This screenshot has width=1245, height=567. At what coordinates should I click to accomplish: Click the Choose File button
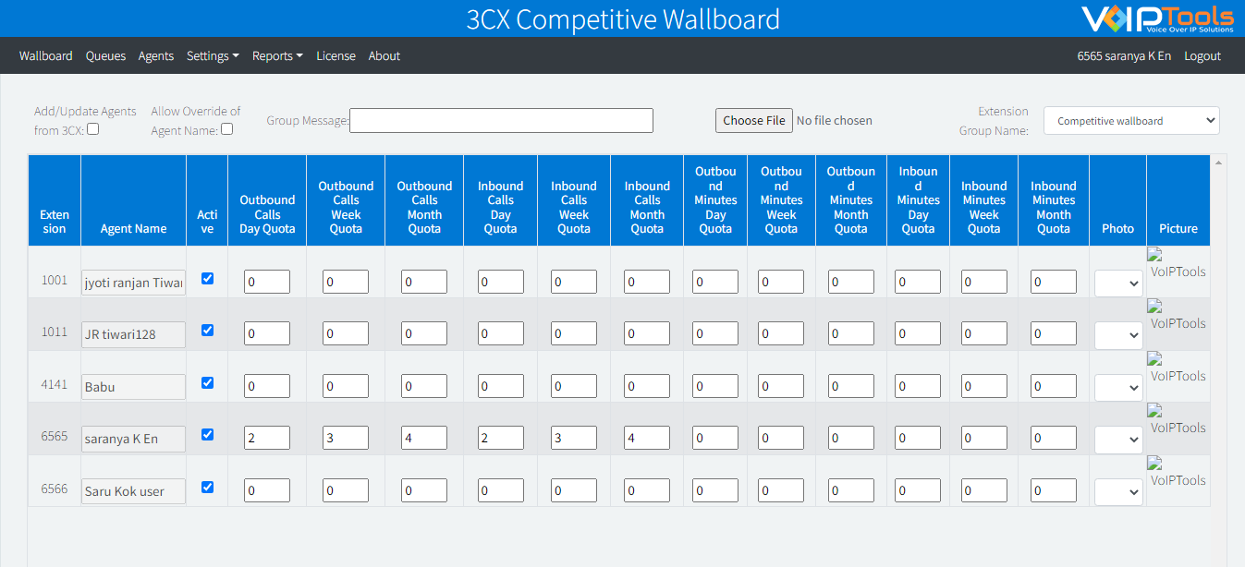click(x=754, y=121)
